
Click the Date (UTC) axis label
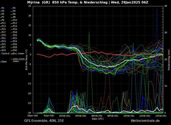[97, 118]
